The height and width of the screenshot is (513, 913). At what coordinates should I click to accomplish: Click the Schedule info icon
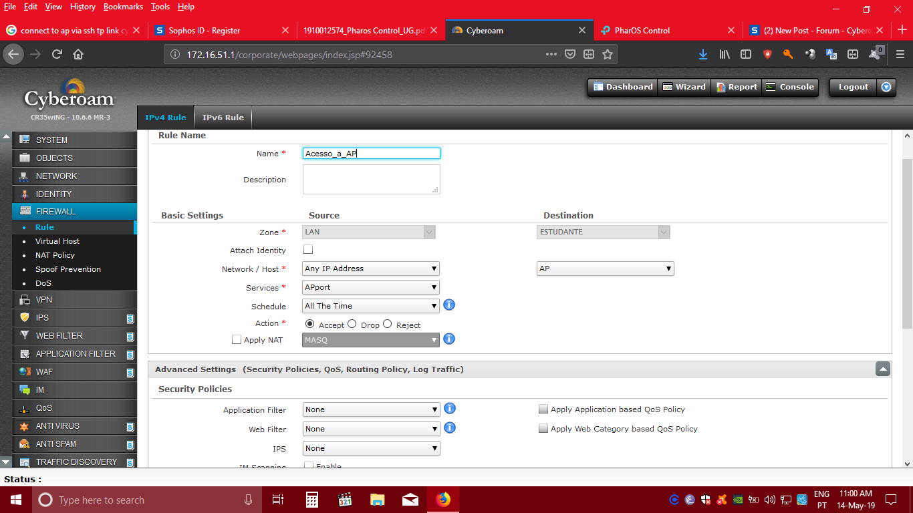point(449,305)
